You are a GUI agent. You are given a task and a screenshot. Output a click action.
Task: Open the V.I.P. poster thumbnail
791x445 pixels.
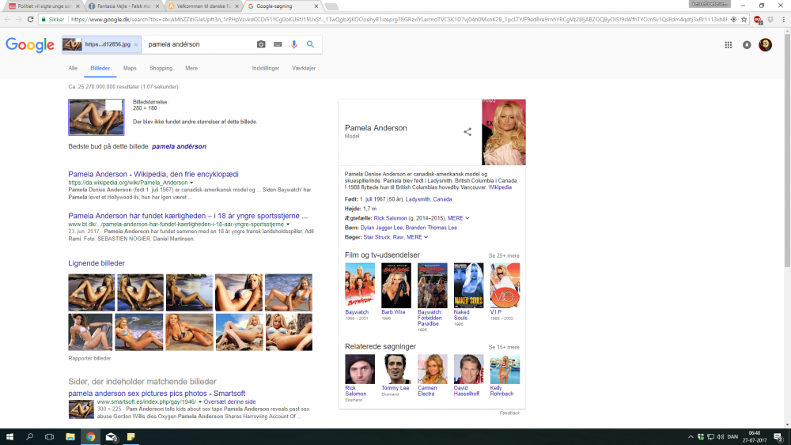(505, 285)
